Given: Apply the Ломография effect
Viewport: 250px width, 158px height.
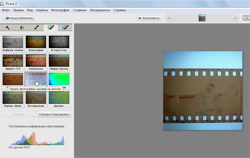Looking at the screenshot, I should click(36, 43).
